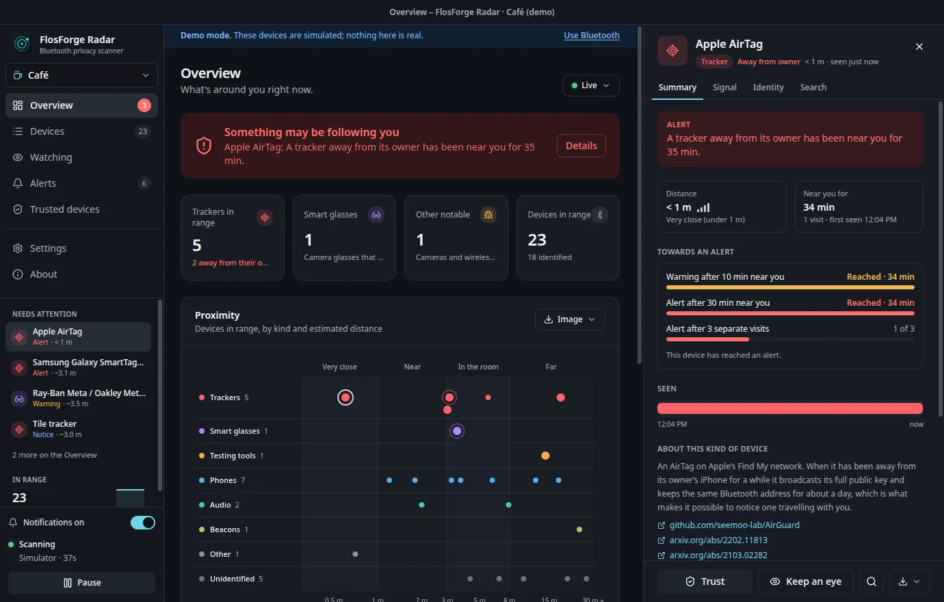The image size is (944, 602).
Task: Select the highlighted tracker dot in Very close column
Action: (x=345, y=397)
